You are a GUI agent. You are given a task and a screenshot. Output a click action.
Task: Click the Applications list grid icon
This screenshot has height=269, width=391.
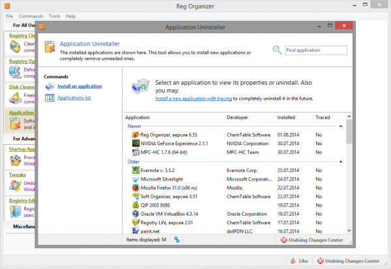[50, 98]
